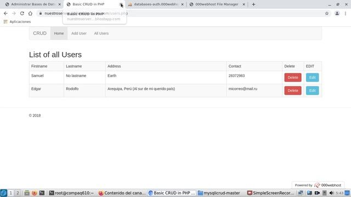The width and height of the screenshot is (351, 197).
Task: Open the browser home page icon
Action: click(x=30, y=13)
